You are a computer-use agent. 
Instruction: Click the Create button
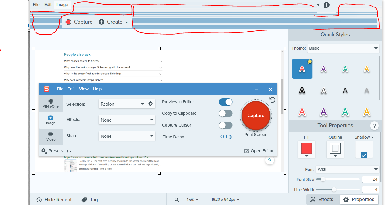(114, 22)
